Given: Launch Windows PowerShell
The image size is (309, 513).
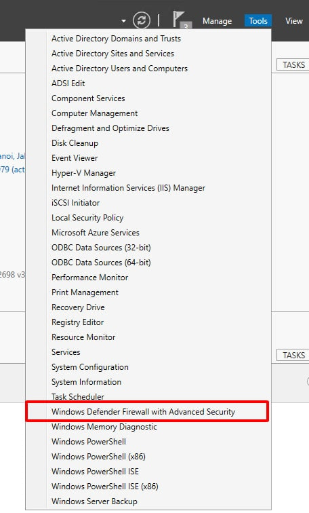Looking at the screenshot, I should 148,442.
